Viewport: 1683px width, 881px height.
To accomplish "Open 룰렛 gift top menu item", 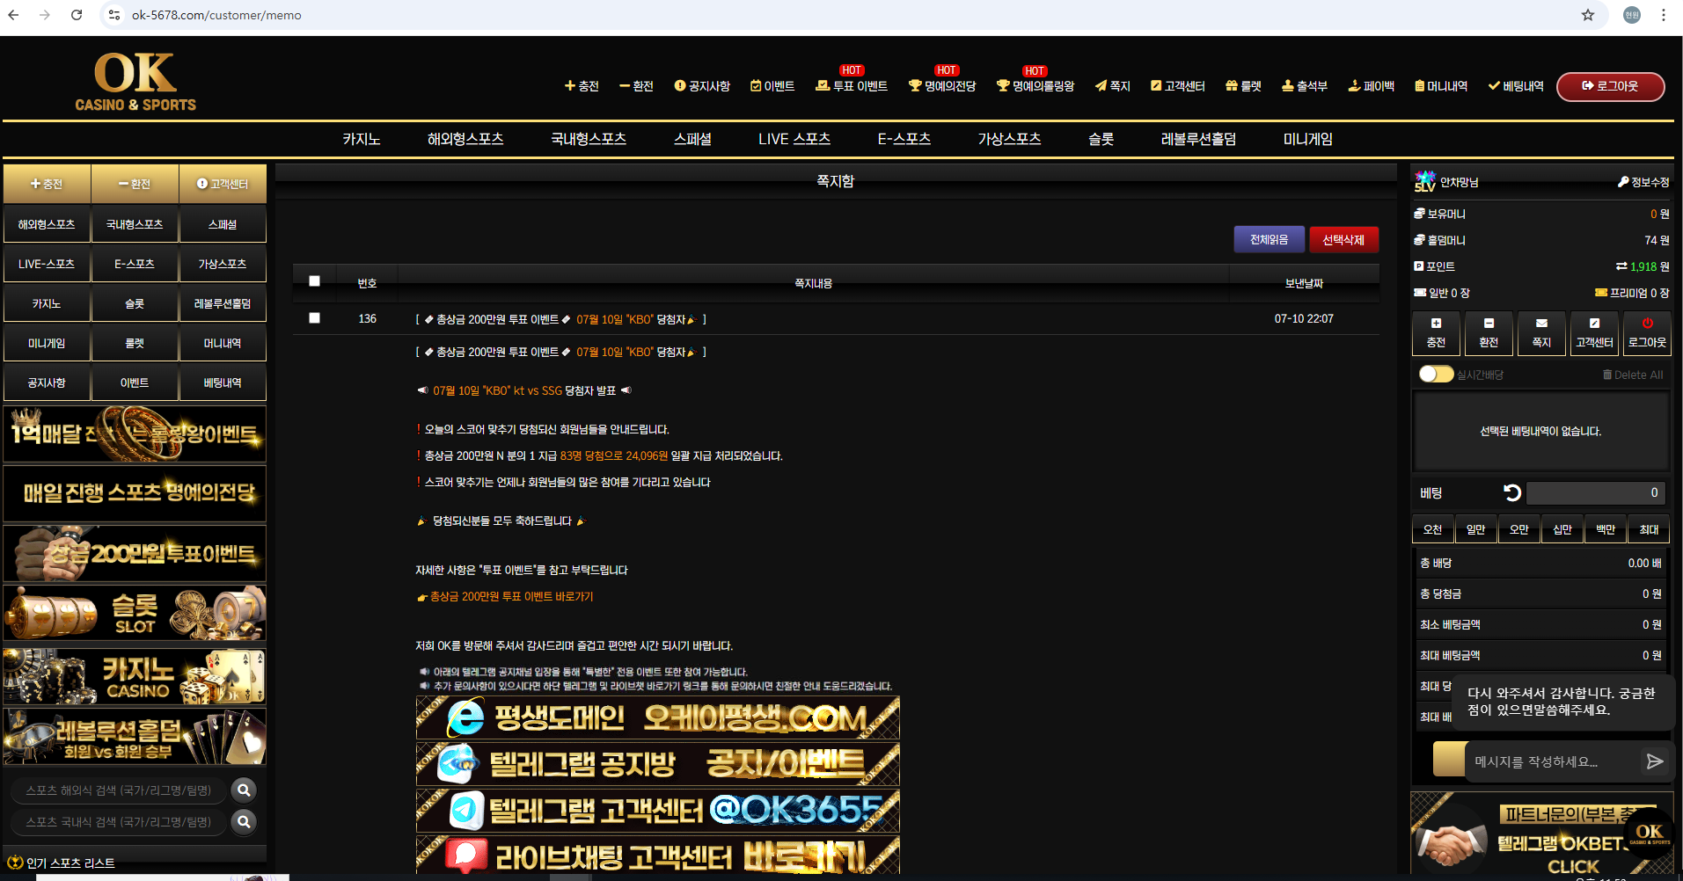I will click(1243, 86).
